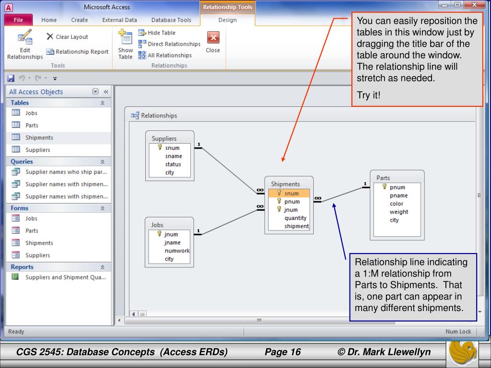Select color field in Parts table box
Viewport: 491px width, 368px height.
coord(397,203)
